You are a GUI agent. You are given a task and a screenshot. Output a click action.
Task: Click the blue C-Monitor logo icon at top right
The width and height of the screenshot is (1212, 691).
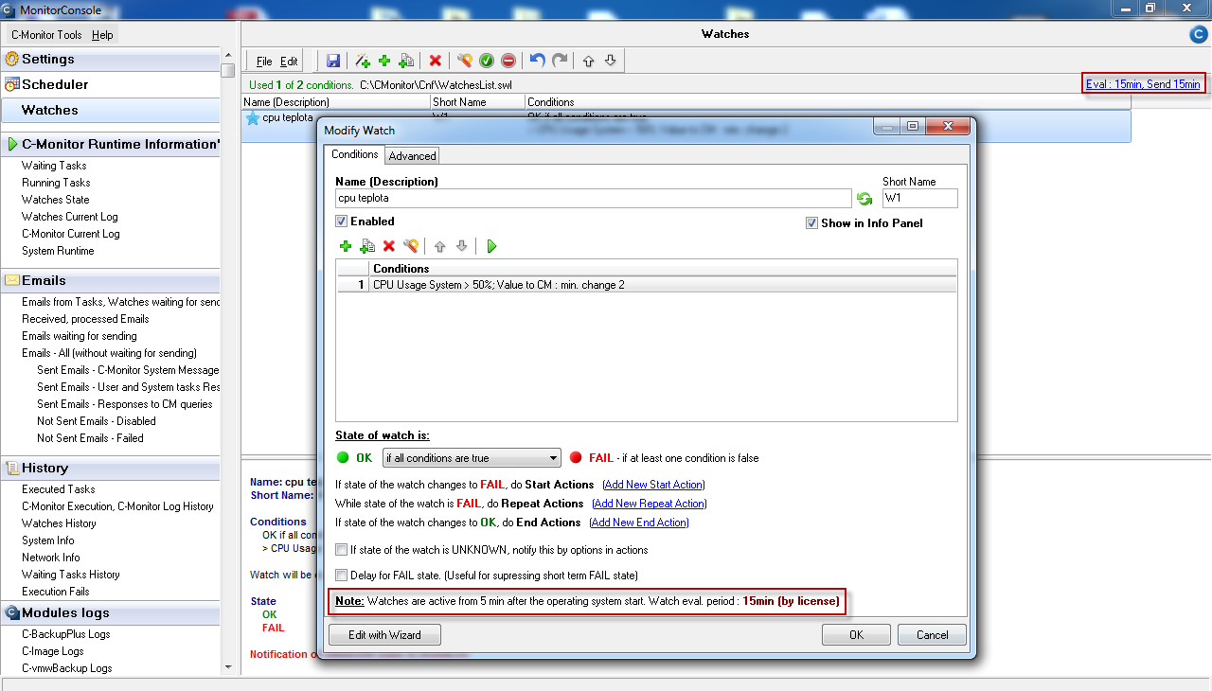(x=1198, y=35)
